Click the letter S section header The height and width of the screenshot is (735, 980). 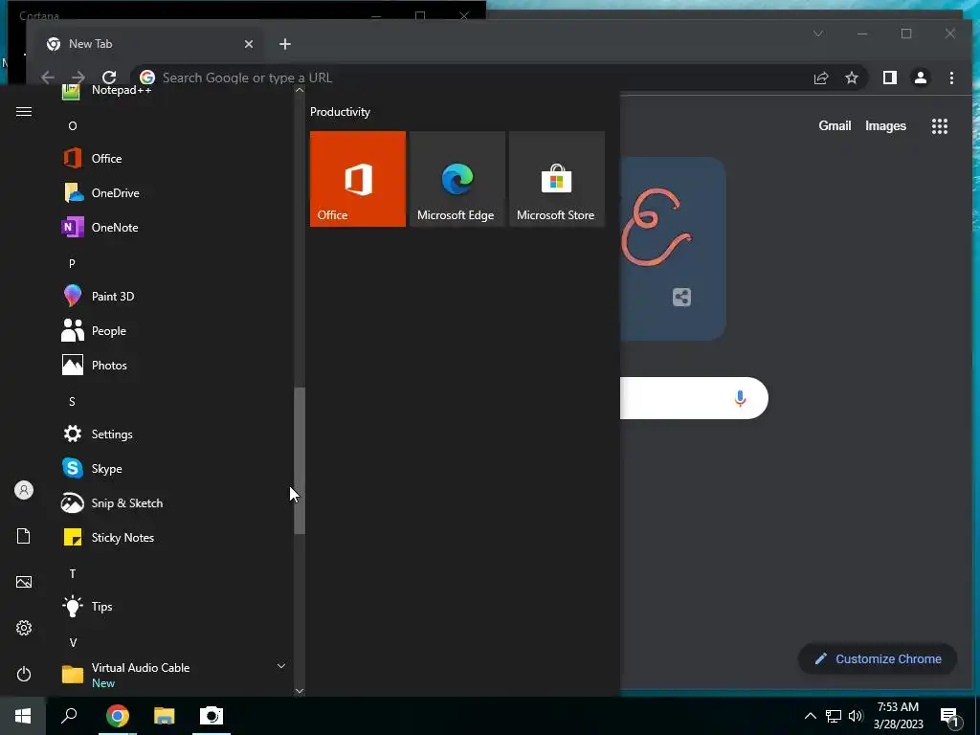point(72,401)
